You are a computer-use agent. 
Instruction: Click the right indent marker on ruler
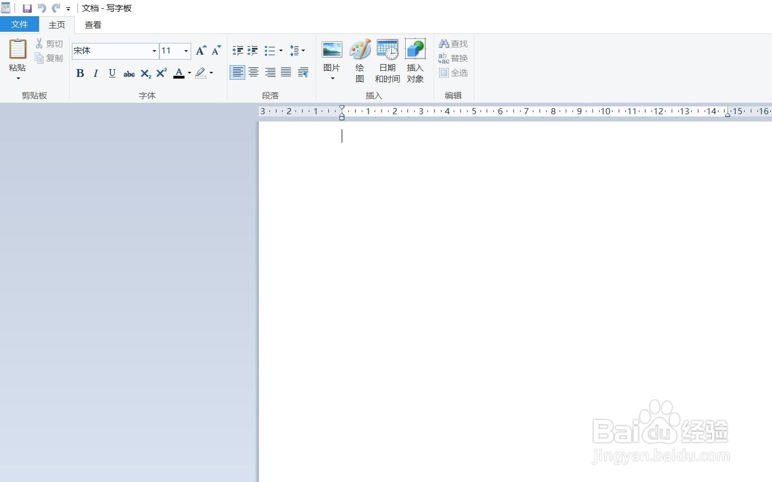click(x=727, y=114)
